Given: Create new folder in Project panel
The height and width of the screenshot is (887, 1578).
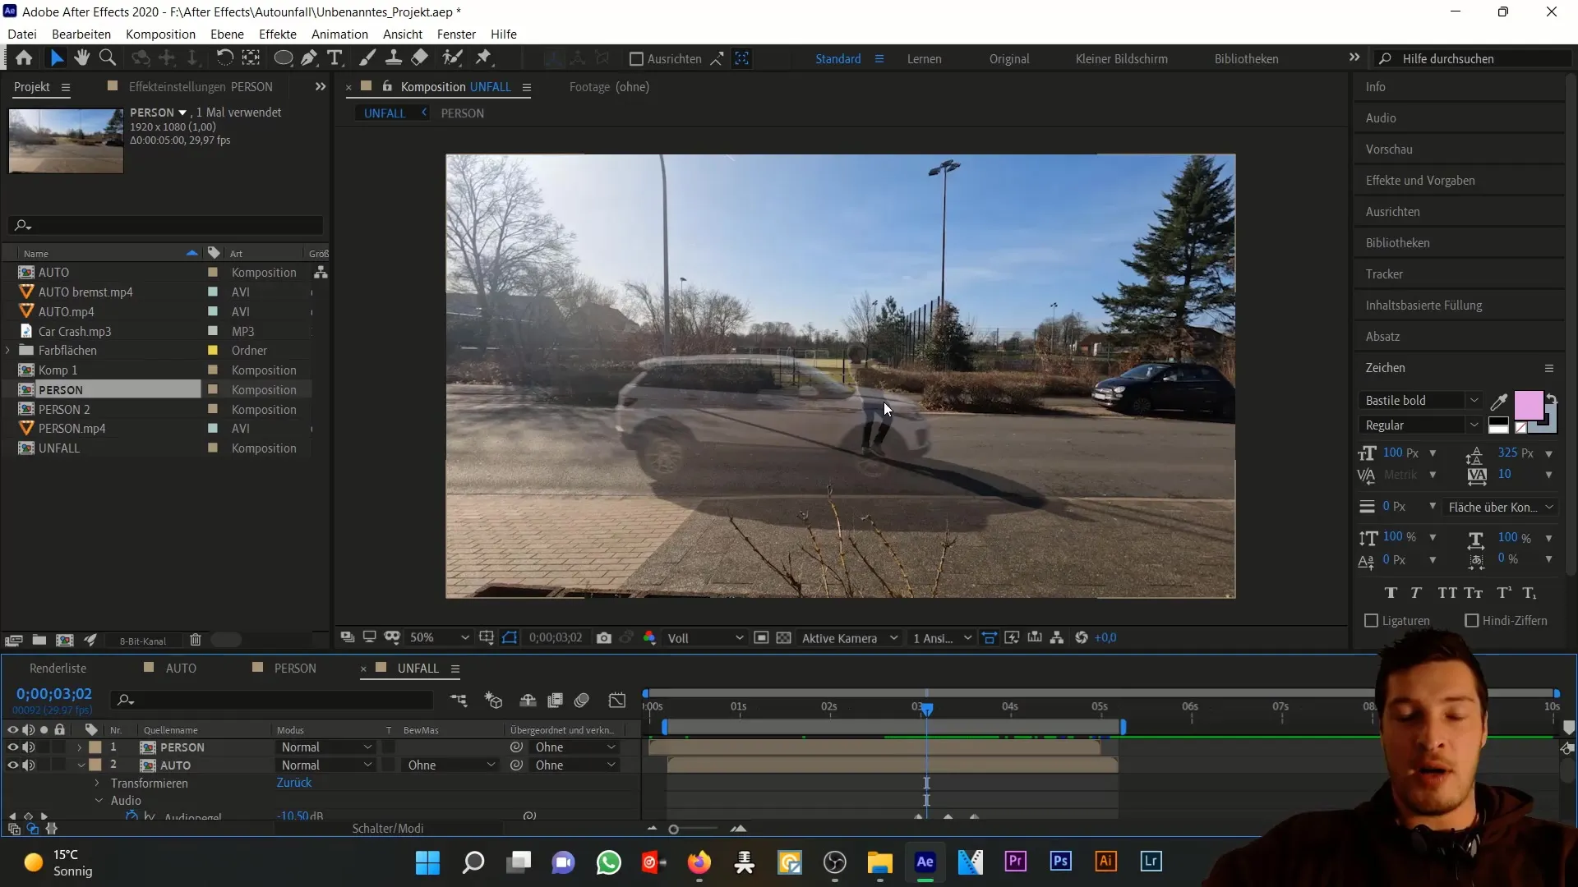Looking at the screenshot, I should 39,640.
